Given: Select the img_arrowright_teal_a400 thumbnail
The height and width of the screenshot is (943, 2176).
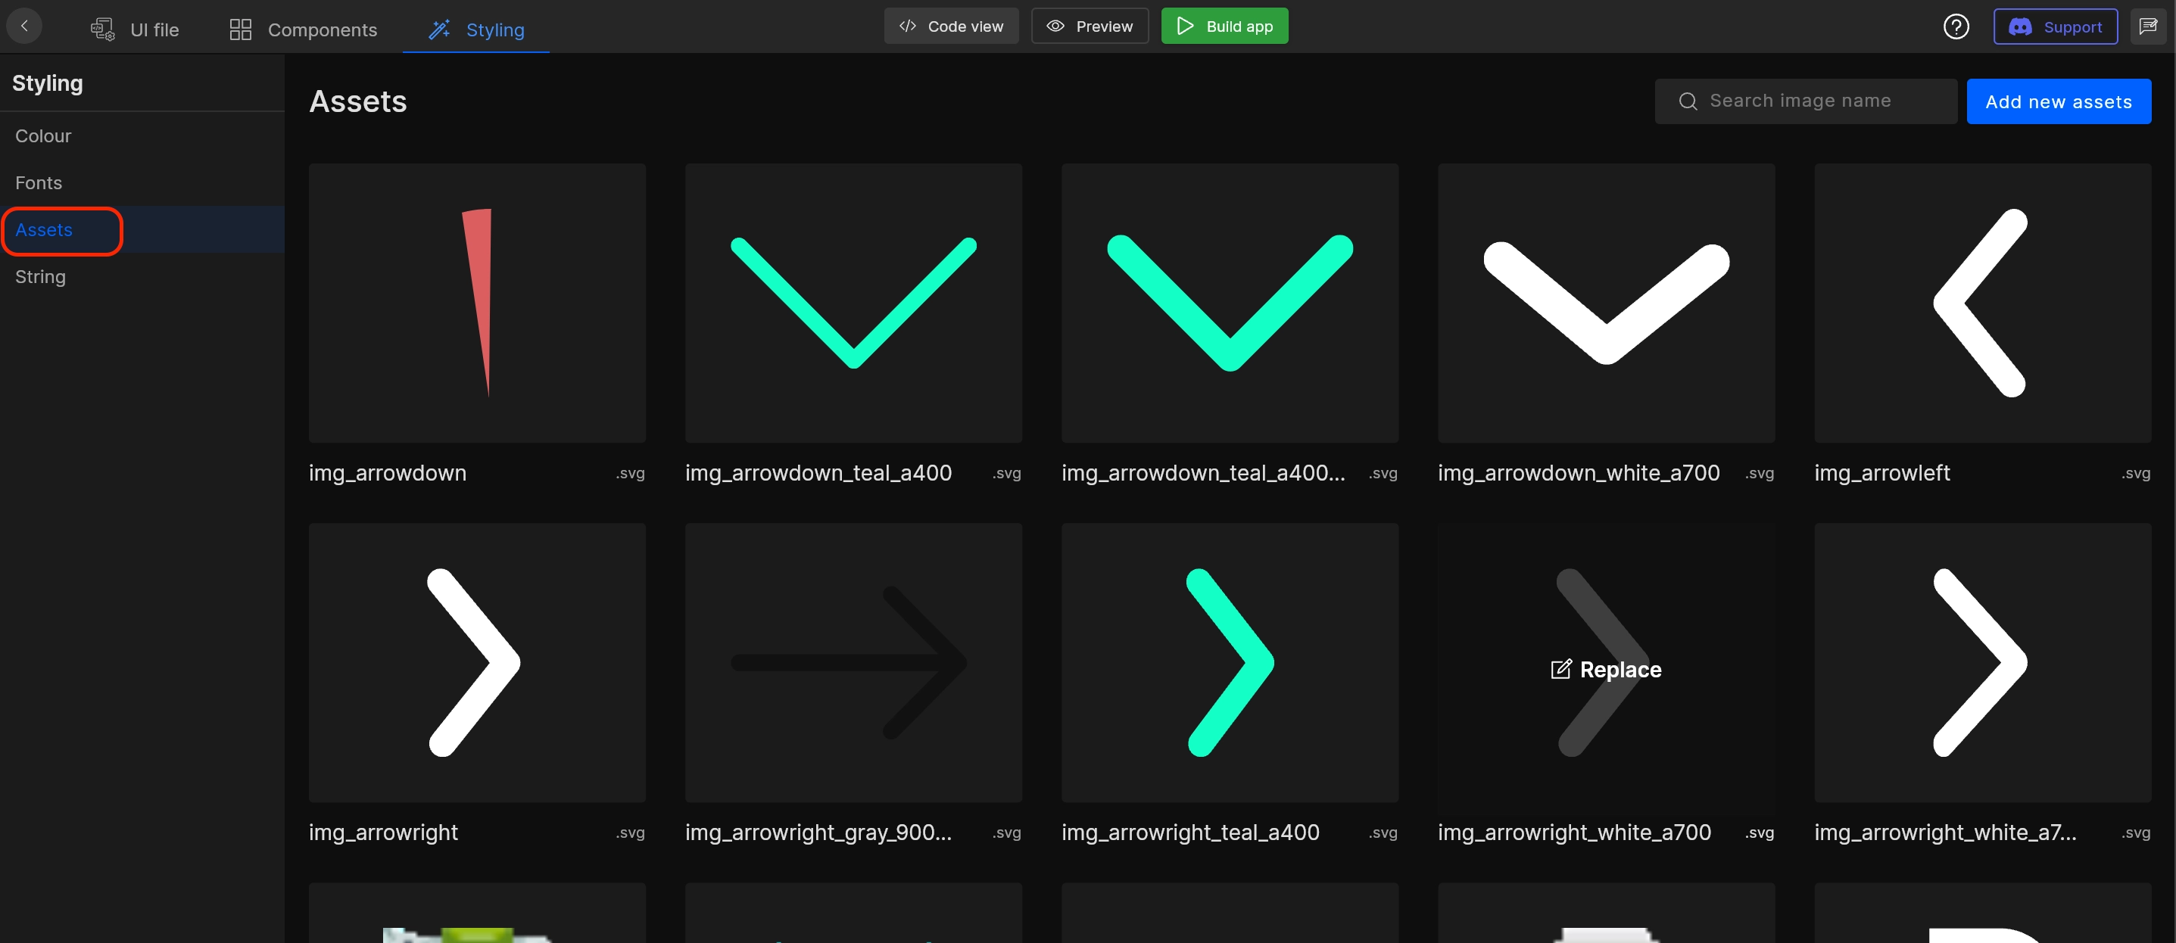Looking at the screenshot, I should [x=1229, y=663].
